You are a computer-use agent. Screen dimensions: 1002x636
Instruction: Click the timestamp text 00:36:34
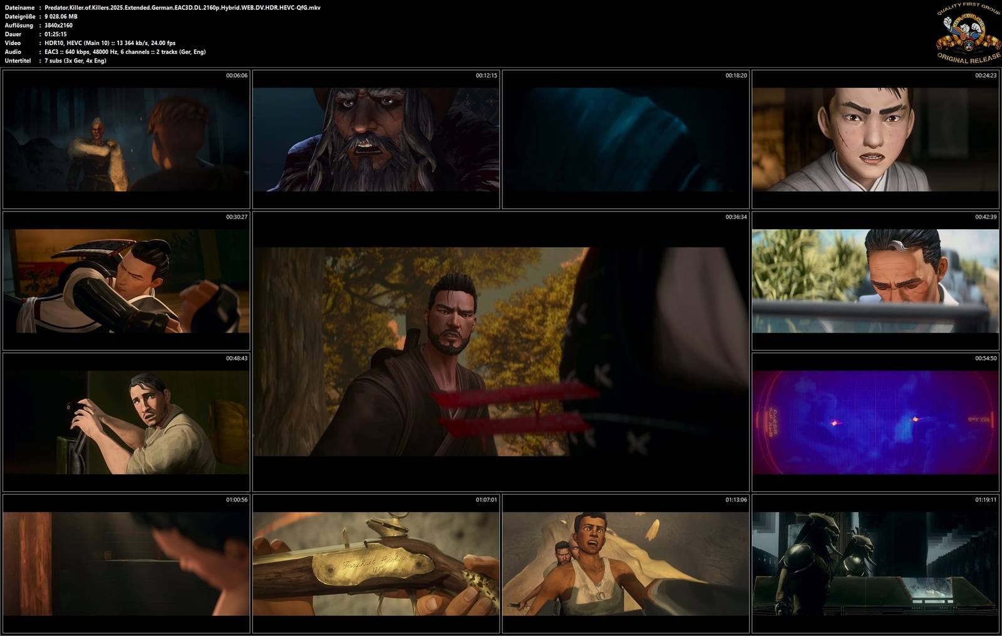coord(736,217)
